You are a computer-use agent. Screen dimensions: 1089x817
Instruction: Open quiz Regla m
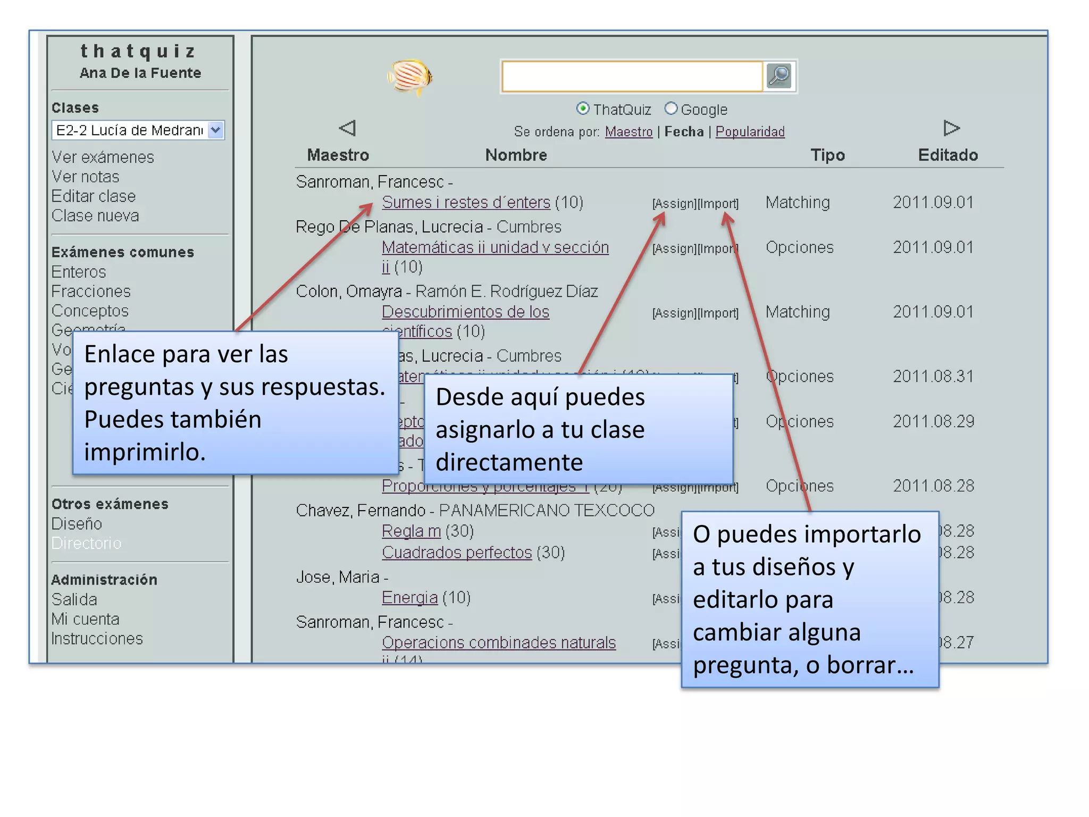tap(411, 531)
